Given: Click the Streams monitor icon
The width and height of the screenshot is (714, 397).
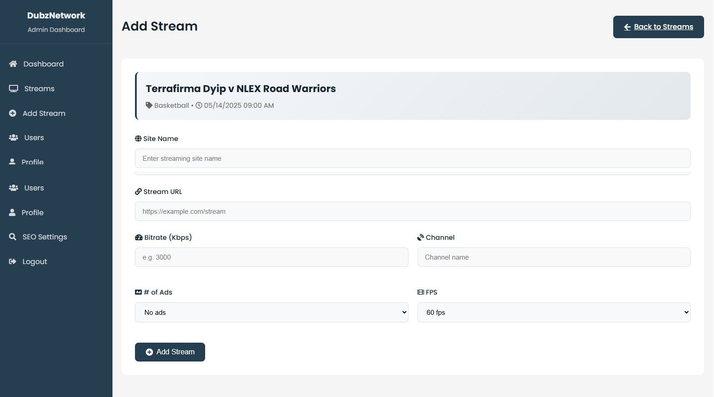Looking at the screenshot, I should 13,88.
